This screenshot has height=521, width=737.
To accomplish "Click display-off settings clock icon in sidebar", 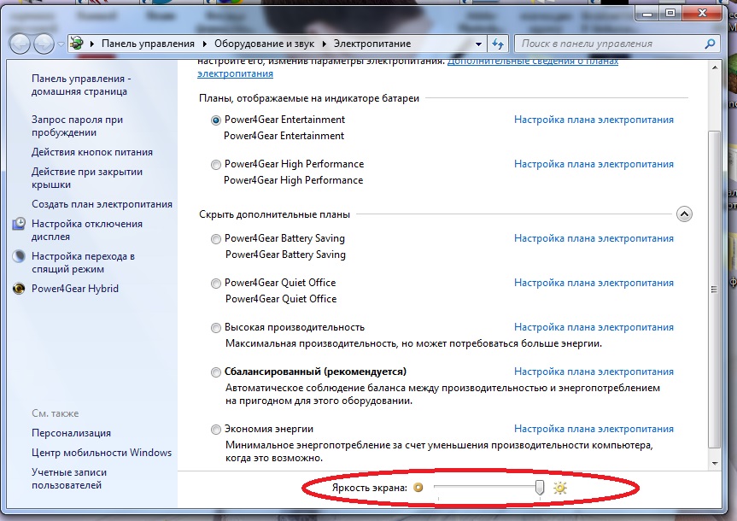I will point(19,224).
